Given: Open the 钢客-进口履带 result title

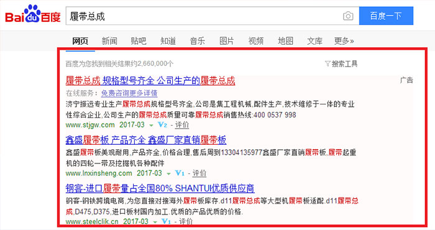Looking at the screenshot, I should (x=160, y=188).
